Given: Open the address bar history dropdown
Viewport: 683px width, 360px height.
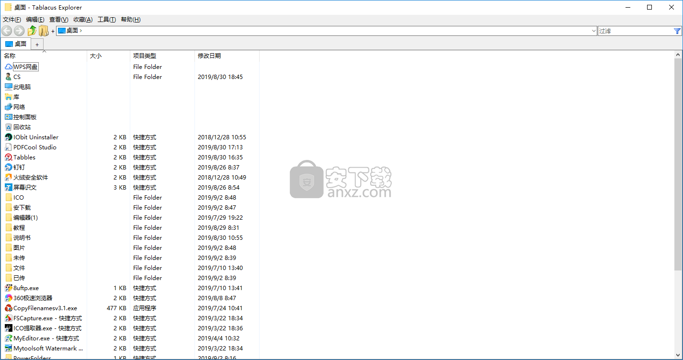Looking at the screenshot, I should [x=593, y=31].
